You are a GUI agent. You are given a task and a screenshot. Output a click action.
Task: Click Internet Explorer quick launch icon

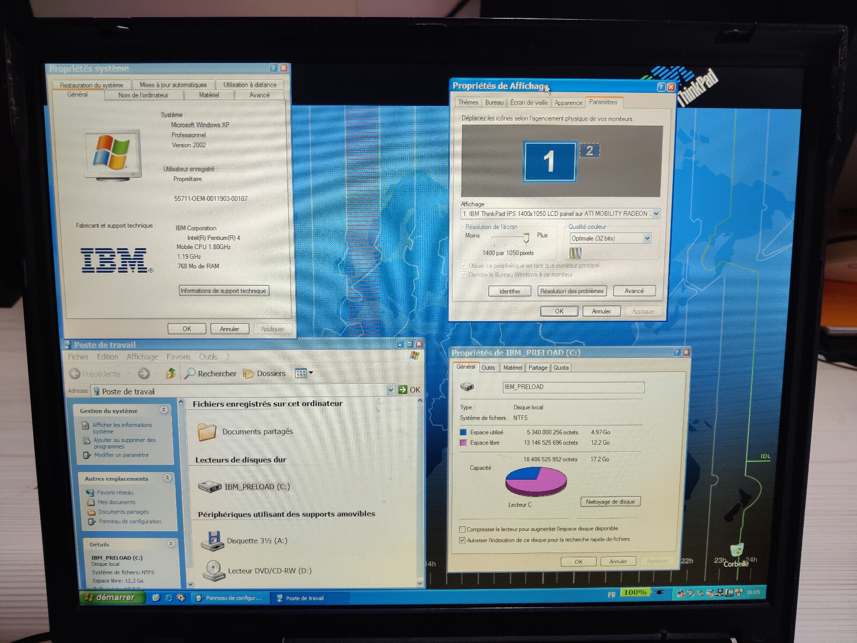169,597
